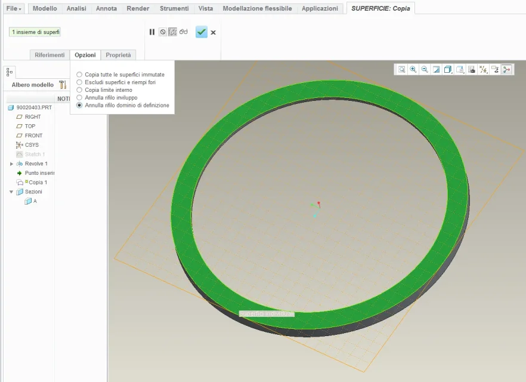Select 'Escludi superfici e riempi fori' option
526x382 pixels.
(79, 82)
